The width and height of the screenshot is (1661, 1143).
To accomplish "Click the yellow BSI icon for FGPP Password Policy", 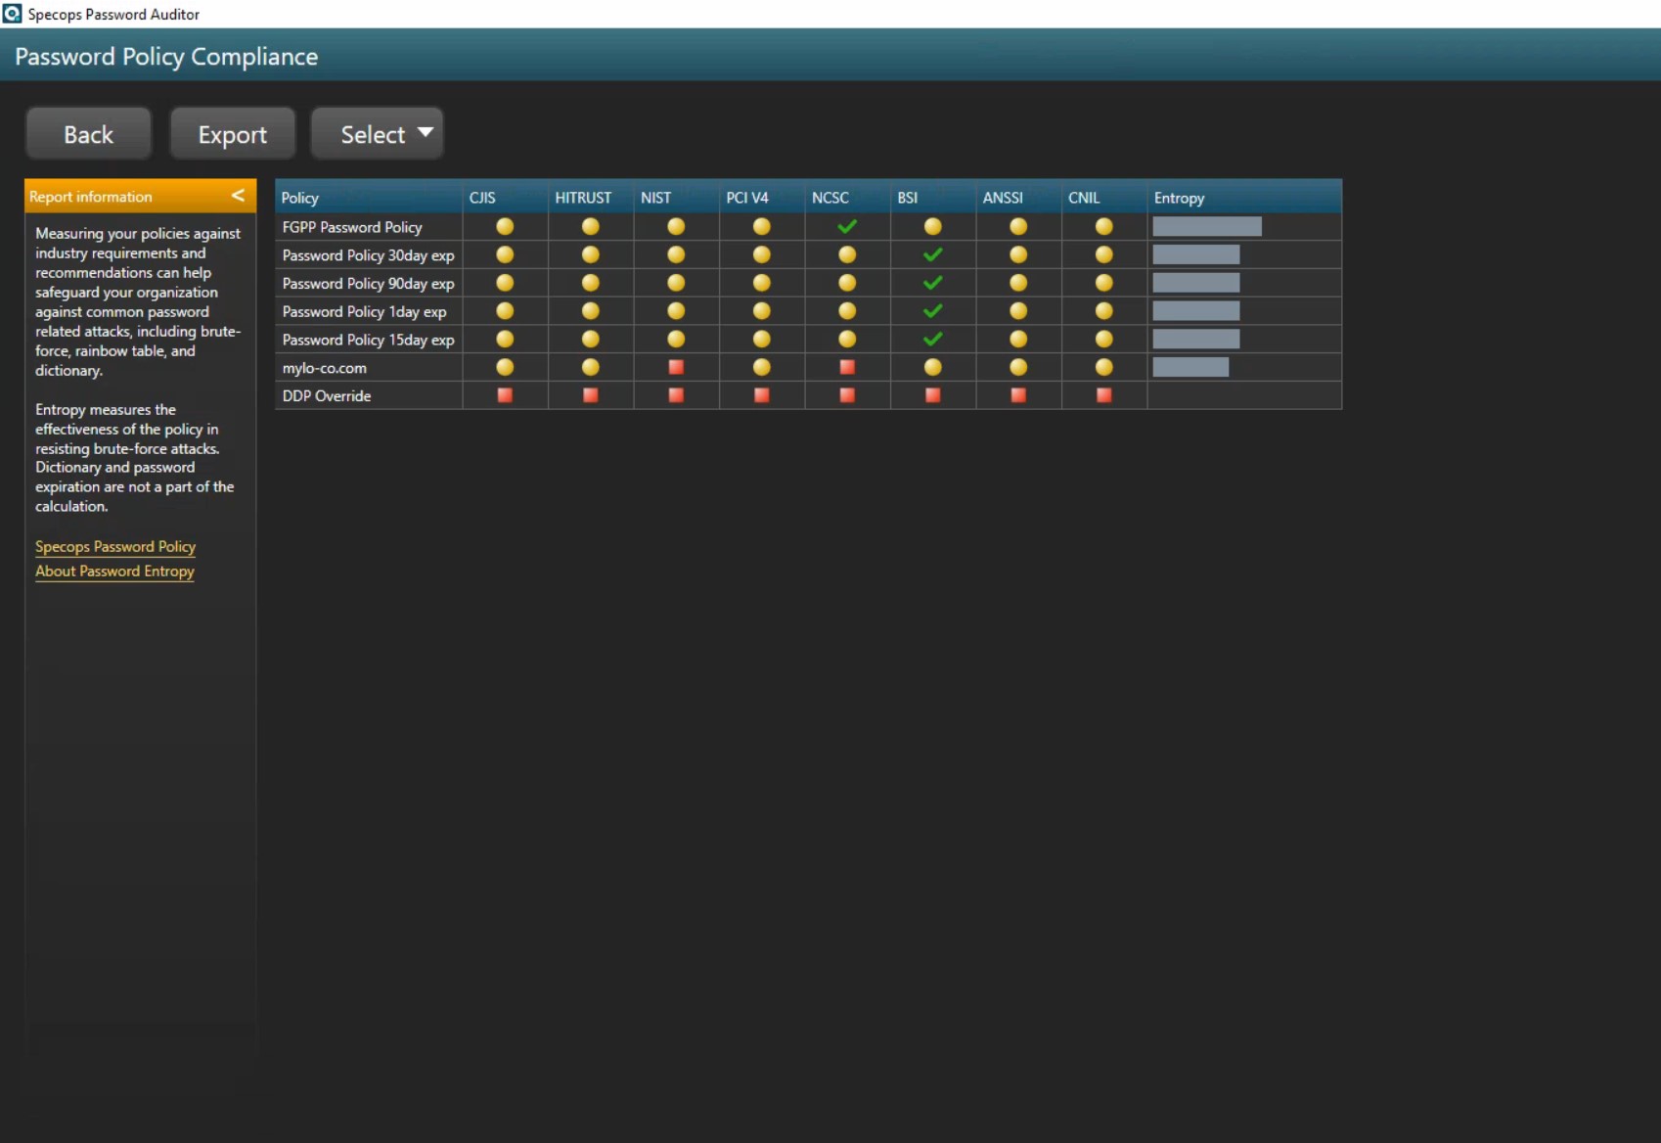I will coord(933,226).
